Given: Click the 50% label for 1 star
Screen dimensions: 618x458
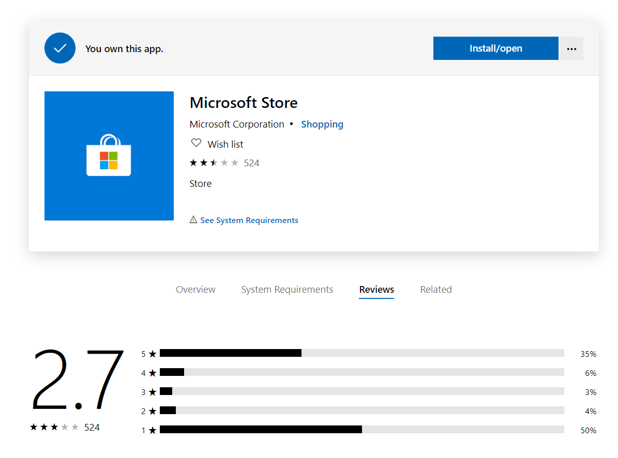Looking at the screenshot, I should click(x=588, y=431).
